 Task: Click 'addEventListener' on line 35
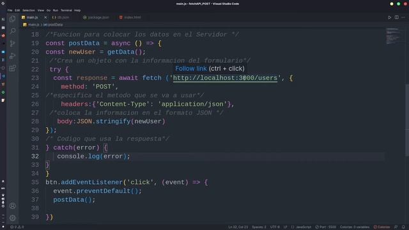[91, 182]
